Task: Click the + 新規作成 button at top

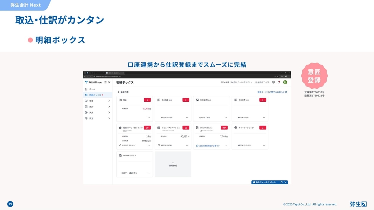Action: pos(123,92)
